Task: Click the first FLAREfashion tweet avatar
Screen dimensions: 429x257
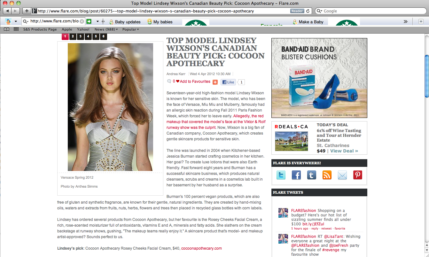Action: (283, 213)
